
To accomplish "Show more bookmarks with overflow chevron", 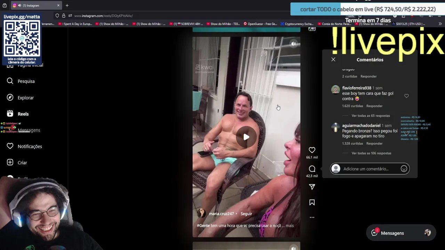I will pos(440,24).
